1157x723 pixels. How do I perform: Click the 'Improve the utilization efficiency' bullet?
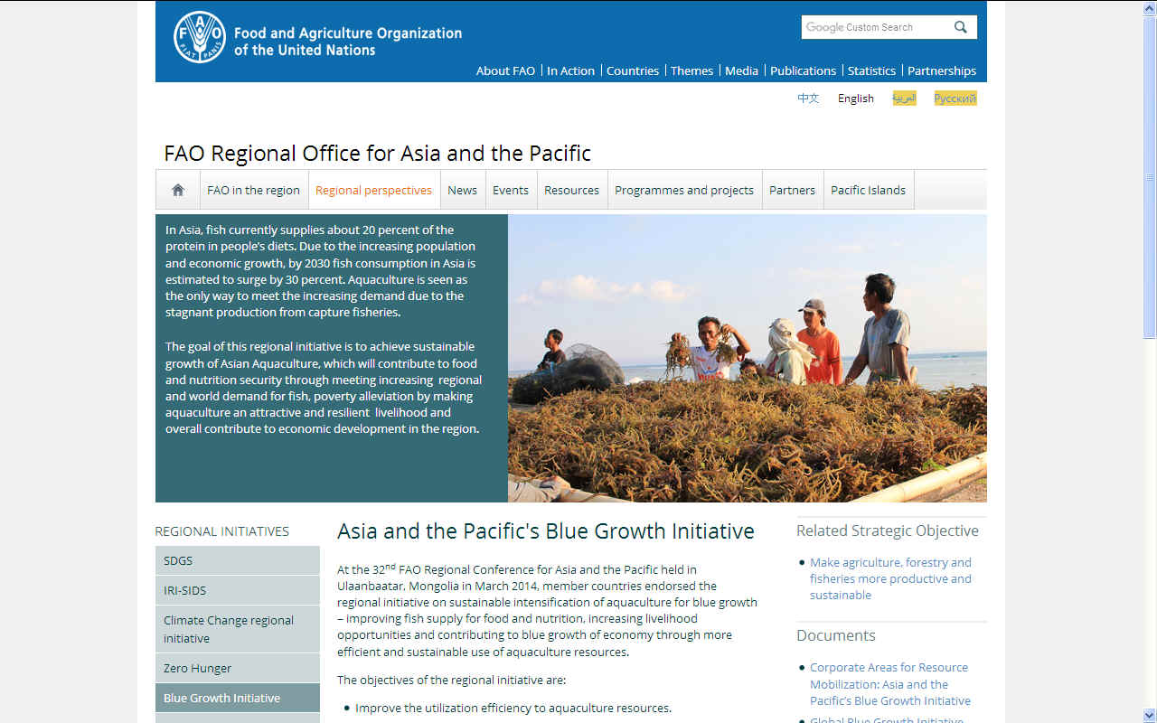click(x=513, y=709)
